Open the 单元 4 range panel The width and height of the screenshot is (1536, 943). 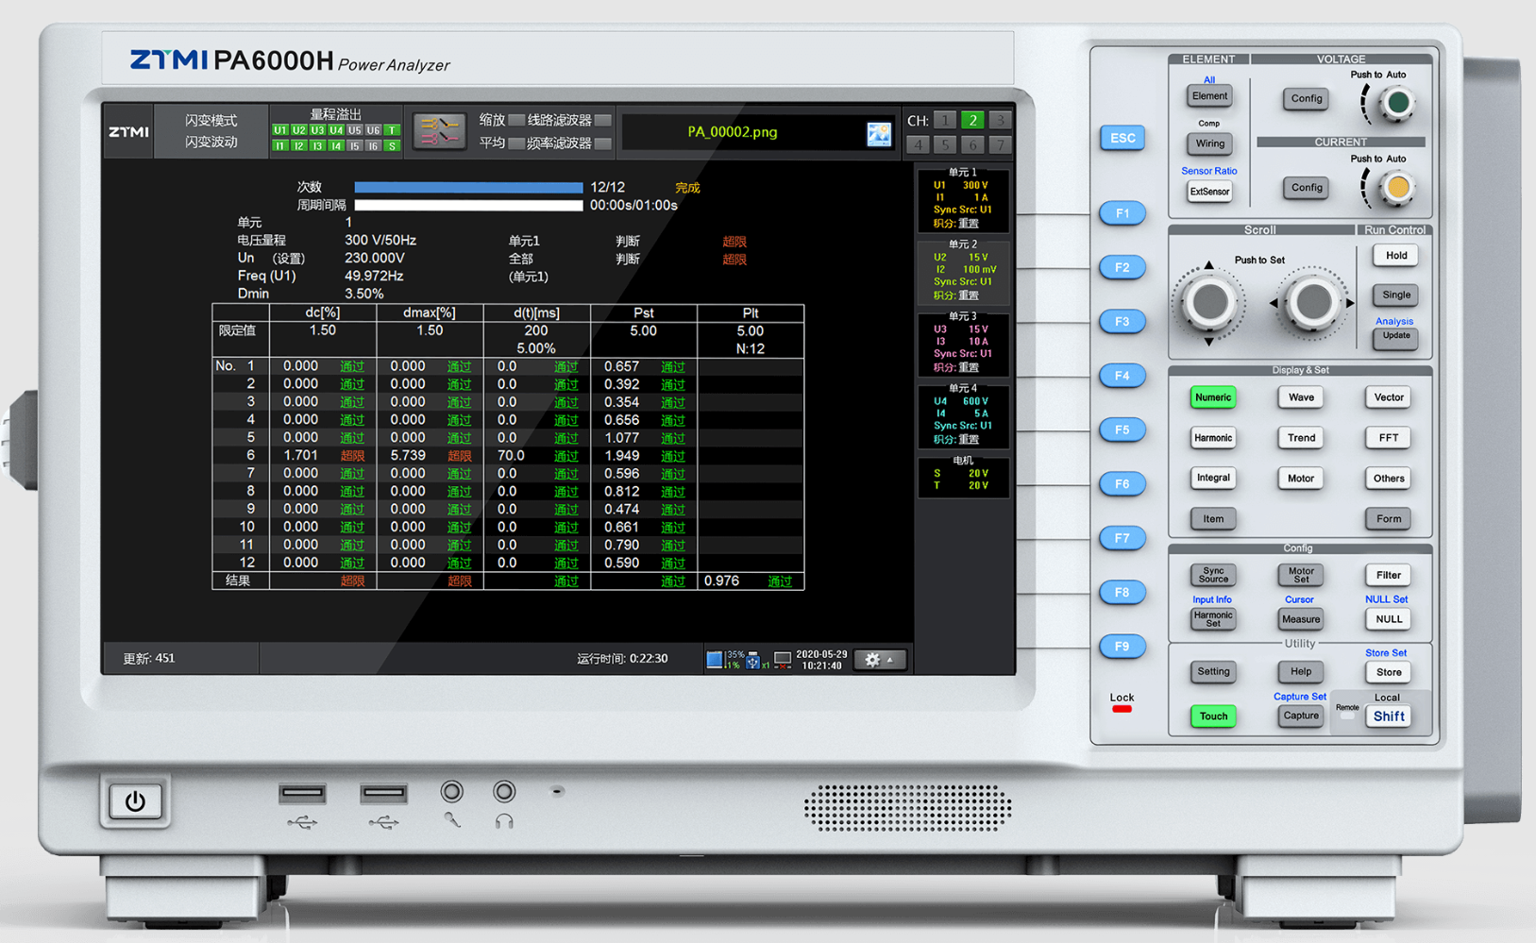(963, 414)
